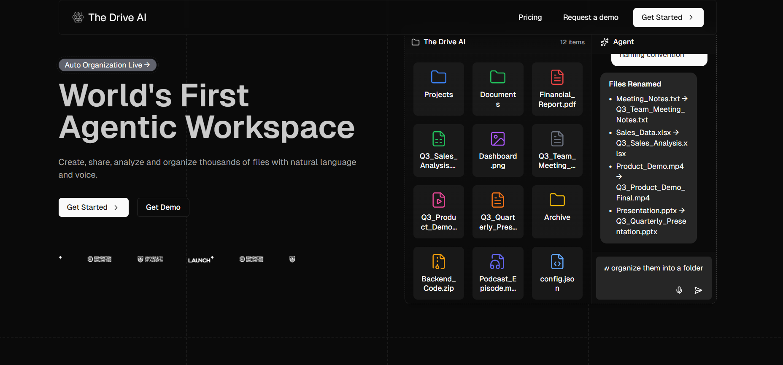783x365 pixels.
Task: Click the 'World's First Agentic Workspace' headline
Action: pyautogui.click(x=207, y=111)
